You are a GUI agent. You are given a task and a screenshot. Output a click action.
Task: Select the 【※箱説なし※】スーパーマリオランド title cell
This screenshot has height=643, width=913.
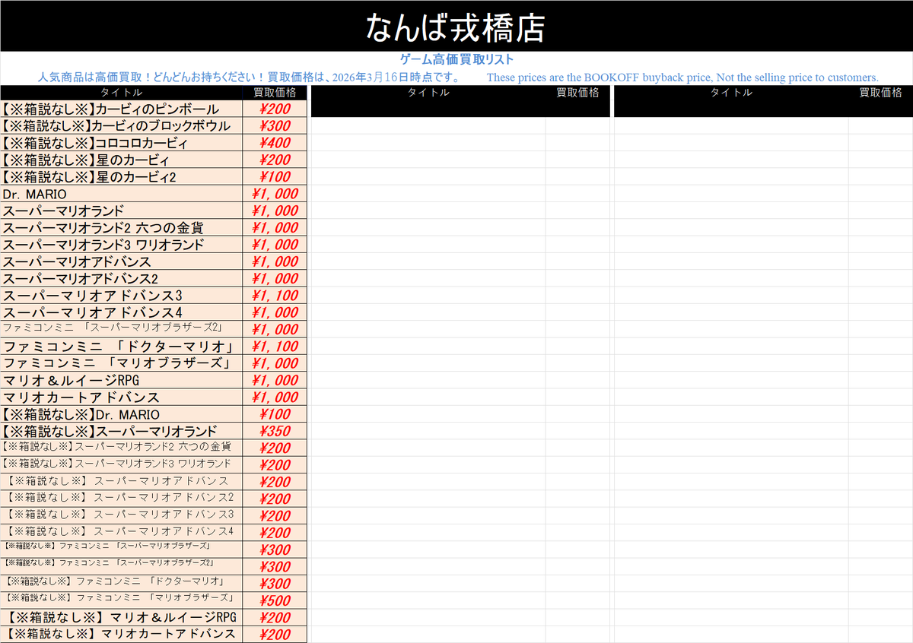point(122,431)
